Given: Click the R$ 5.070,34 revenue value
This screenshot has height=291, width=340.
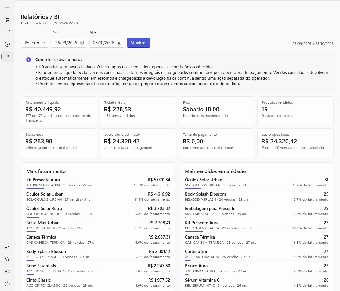Looking at the screenshot, I should coord(159,180).
